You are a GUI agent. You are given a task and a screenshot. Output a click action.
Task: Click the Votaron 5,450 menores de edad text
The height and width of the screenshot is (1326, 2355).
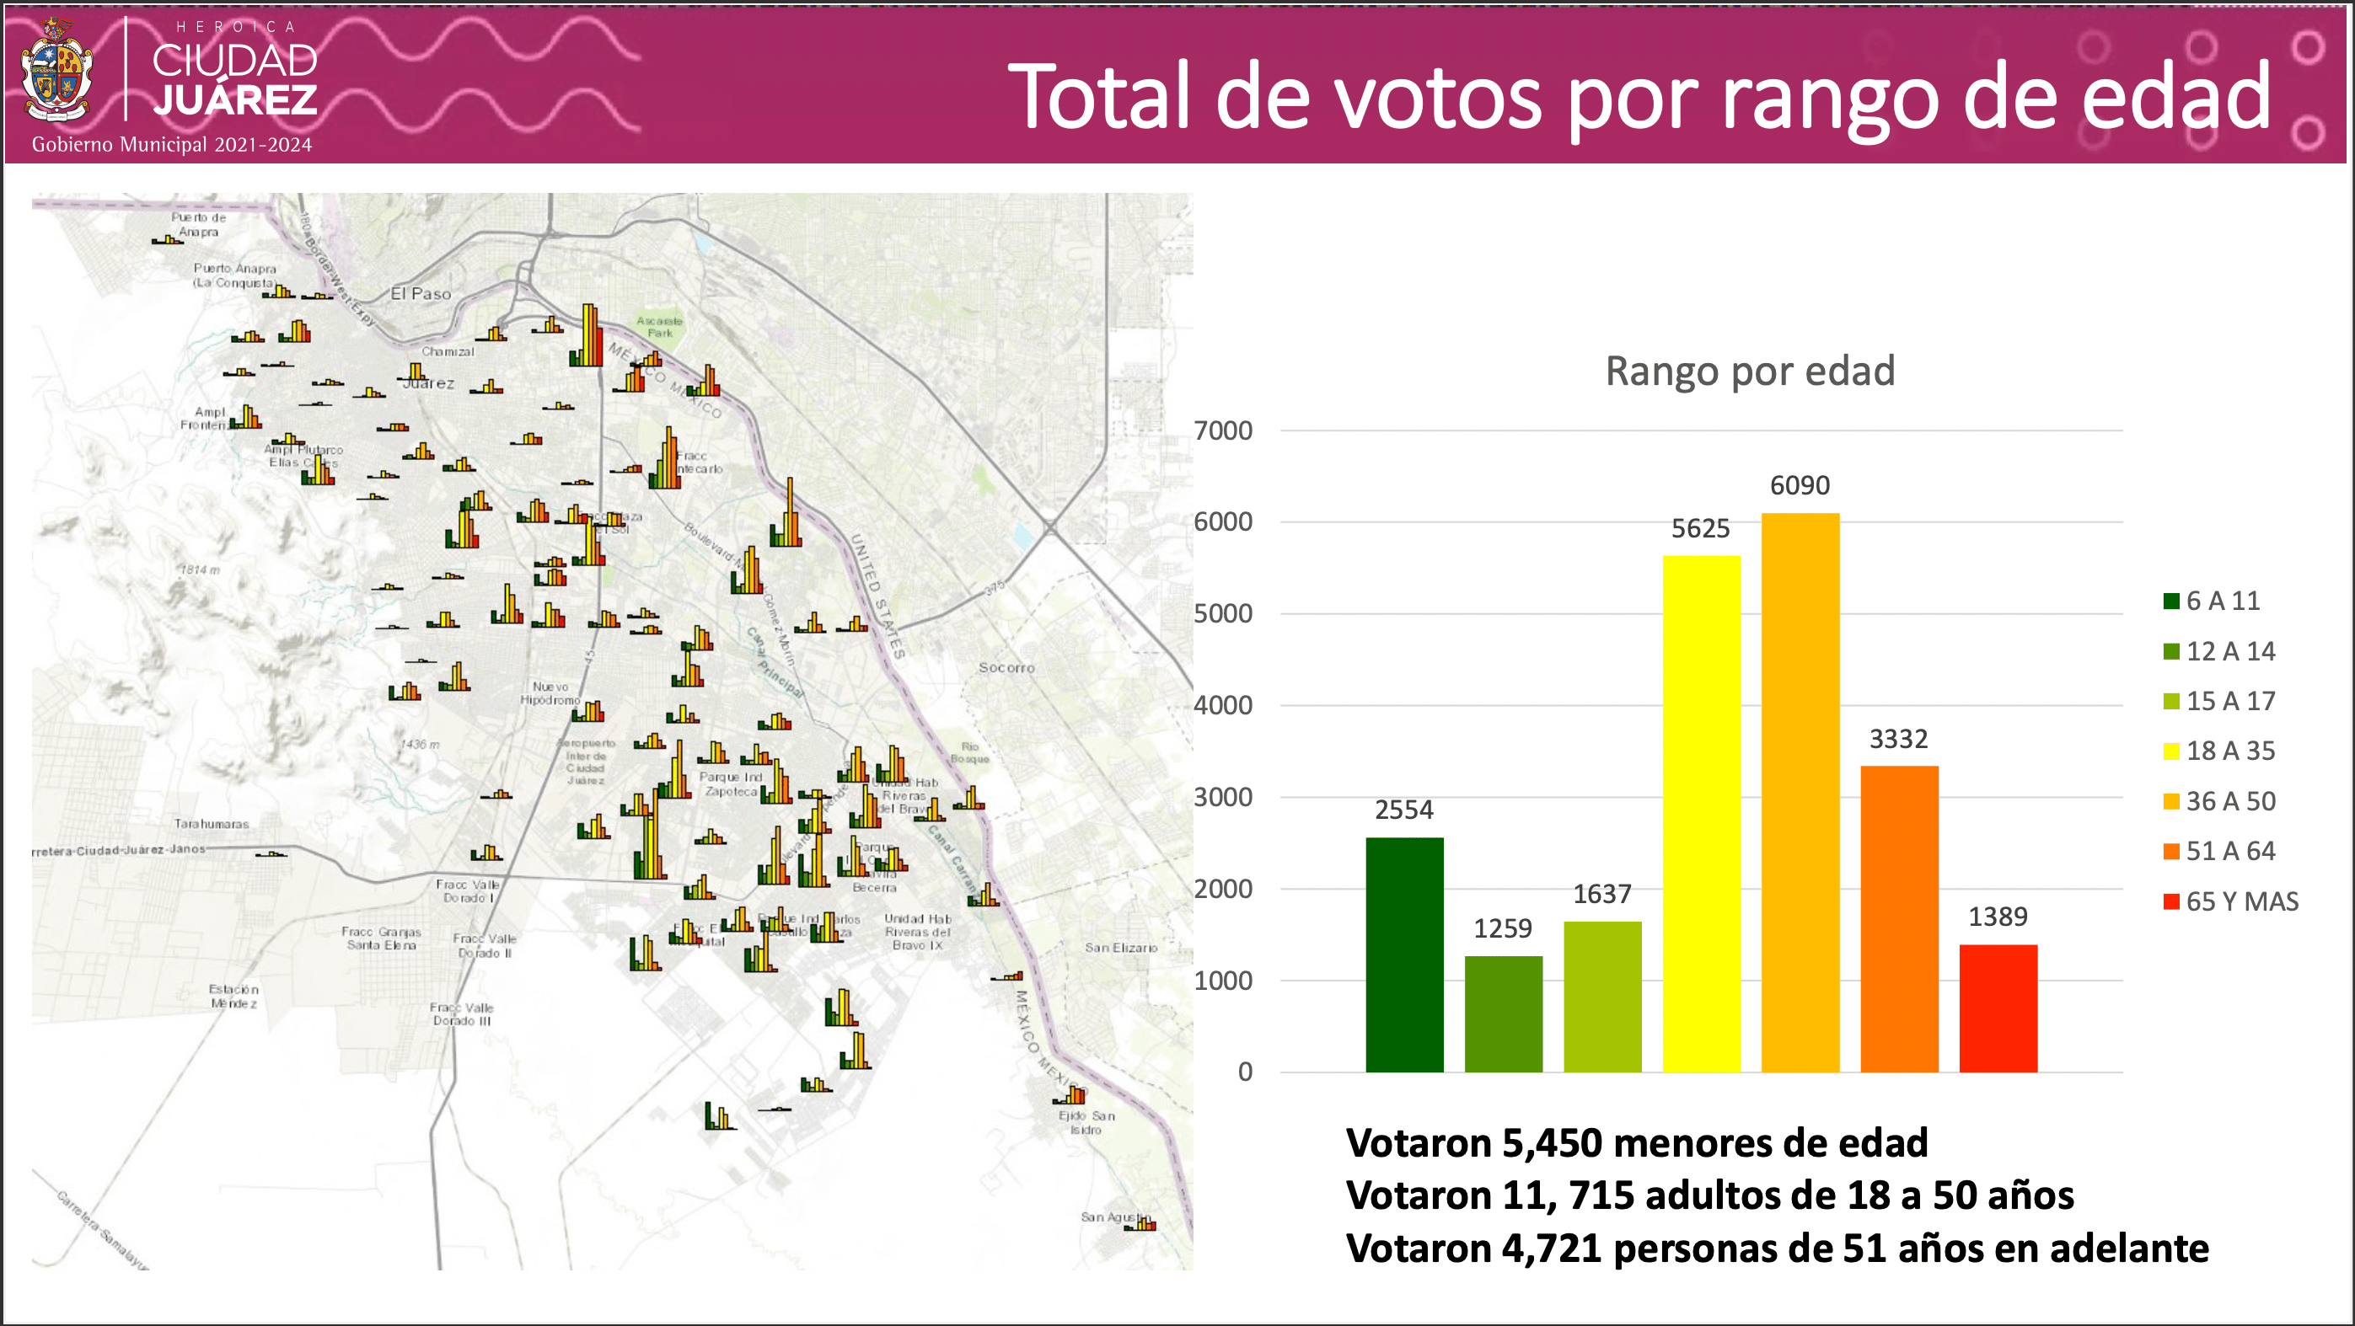pos(1636,1143)
